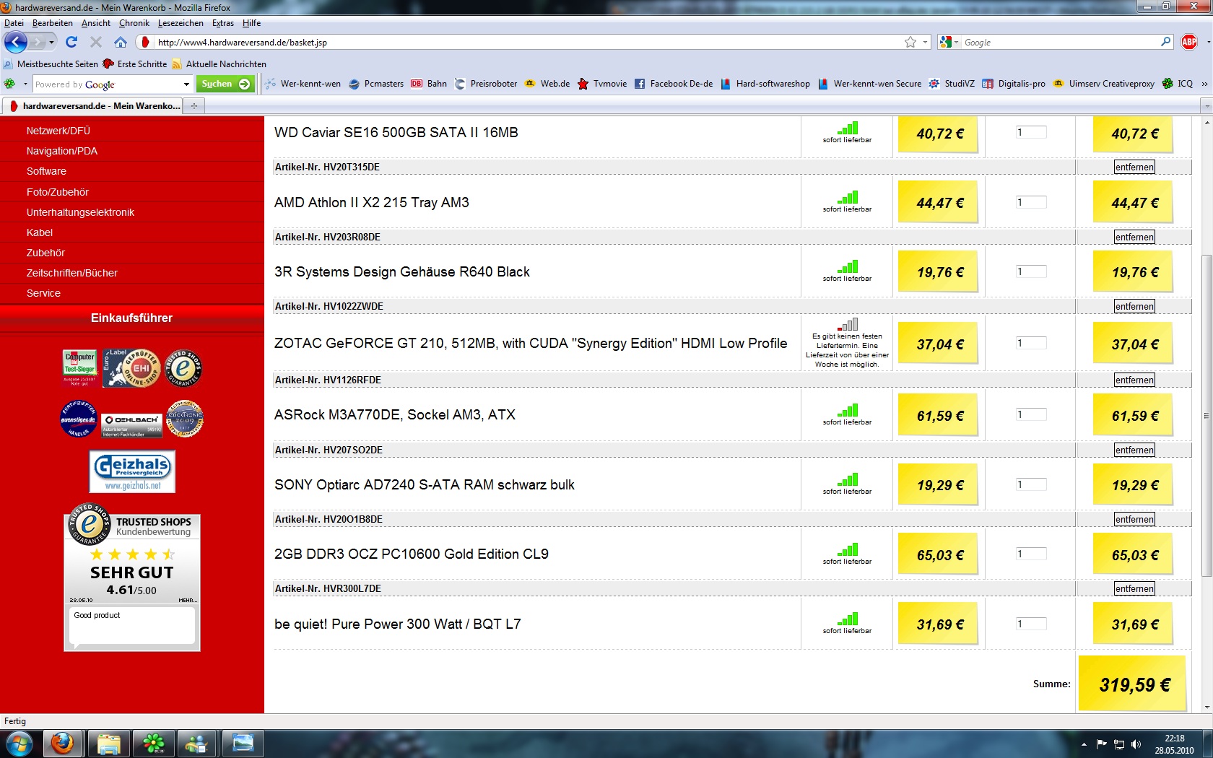Image resolution: width=1213 pixels, height=758 pixels.
Task: Open the Facebook De-de bookmark
Action: coord(673,84)
